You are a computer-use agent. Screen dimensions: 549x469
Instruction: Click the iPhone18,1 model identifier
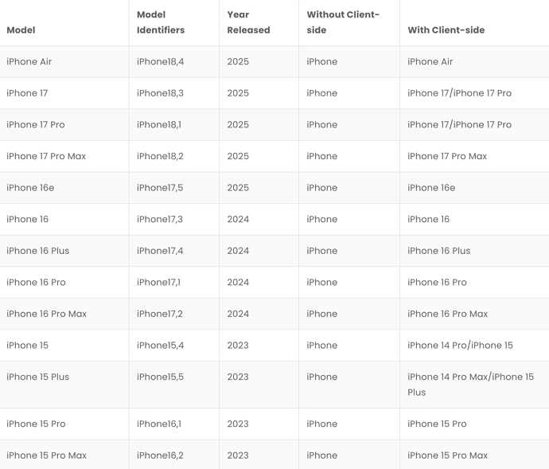click(x=159, y=125)
